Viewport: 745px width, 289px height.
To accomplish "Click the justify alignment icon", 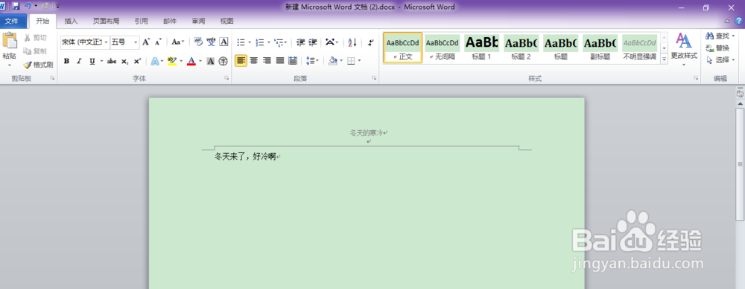I will pyautogui.click(x=280, y=61).
